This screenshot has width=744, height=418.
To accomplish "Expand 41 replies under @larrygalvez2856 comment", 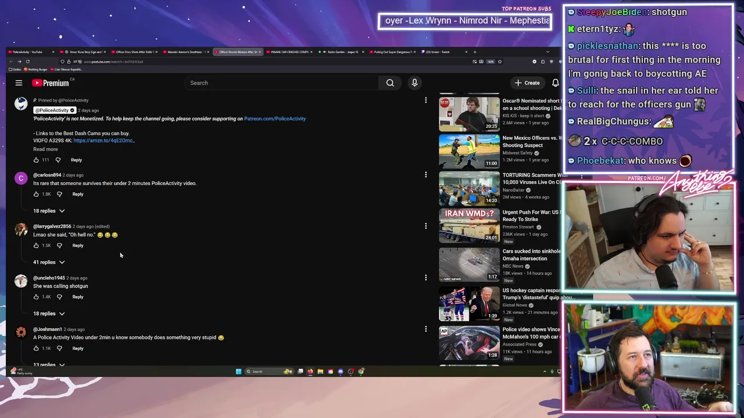I will 49,262.
